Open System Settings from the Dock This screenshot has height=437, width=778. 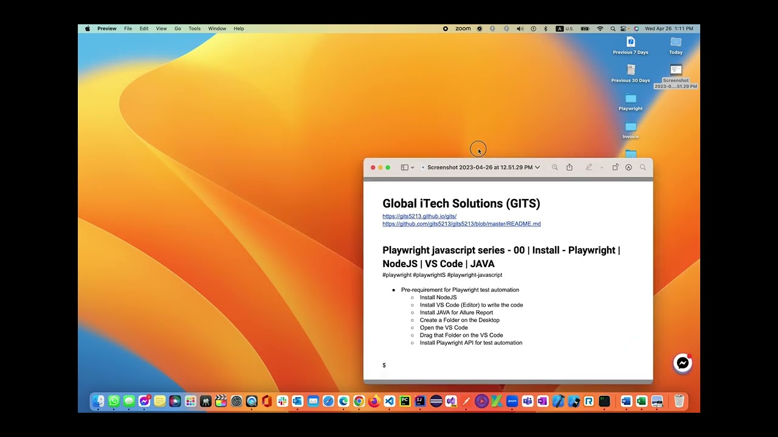pyautogui.click(x=236, y=401)
